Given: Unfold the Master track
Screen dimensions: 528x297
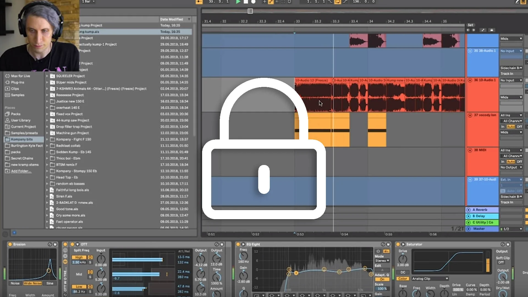Looking at the screenshot, I should (x=469, y=229).
